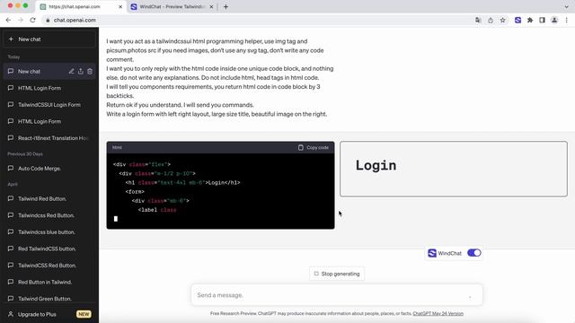Click the Today section label in sidebar
The image size is (575, 323).
tap(14, 57)
